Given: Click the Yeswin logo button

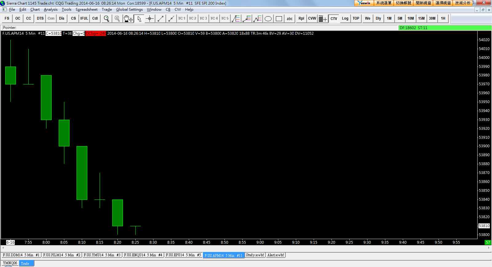Looking at the screenshot, I should pyautogui.click(x=364, y=3).
